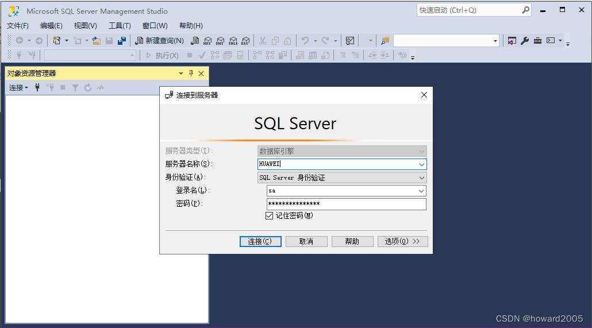Click the Undo icon in the toolbar
The image size is (592, 328).
(305, 40)
